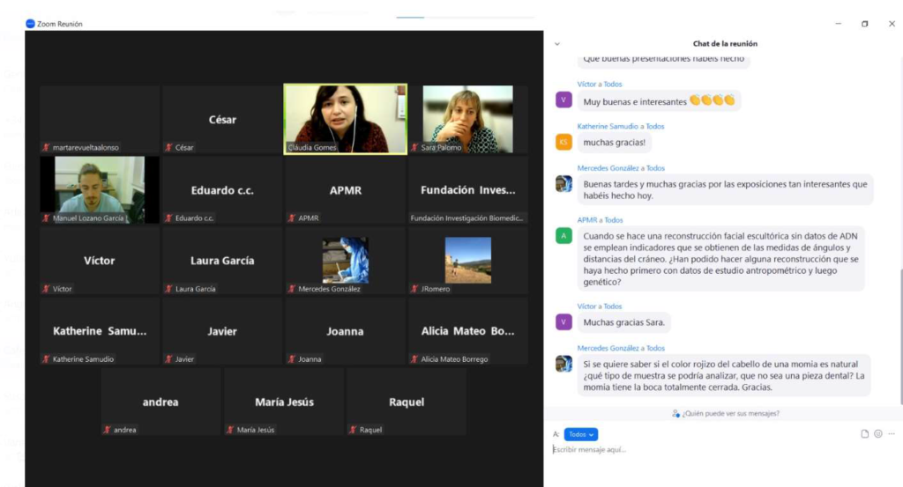This screenshot has height=487, width=903.
Task: Click the muted mic icon on César's tile
Action: (168, 148)
